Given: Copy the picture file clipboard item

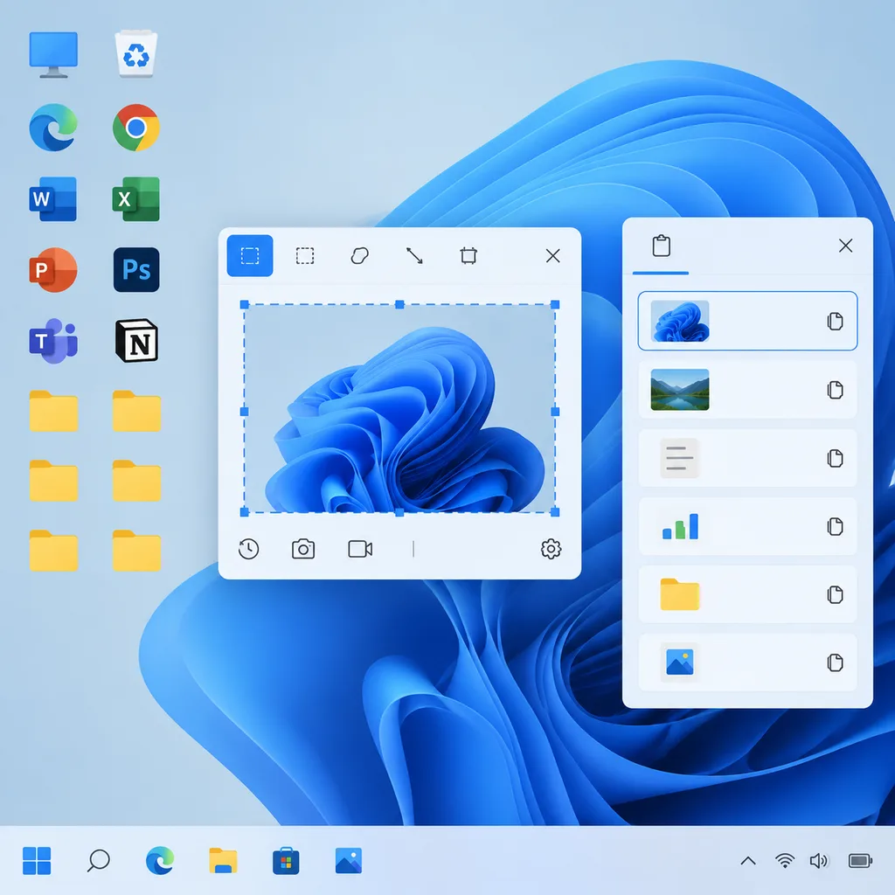Looking at the screenshot, I should (x=835, y=663).
